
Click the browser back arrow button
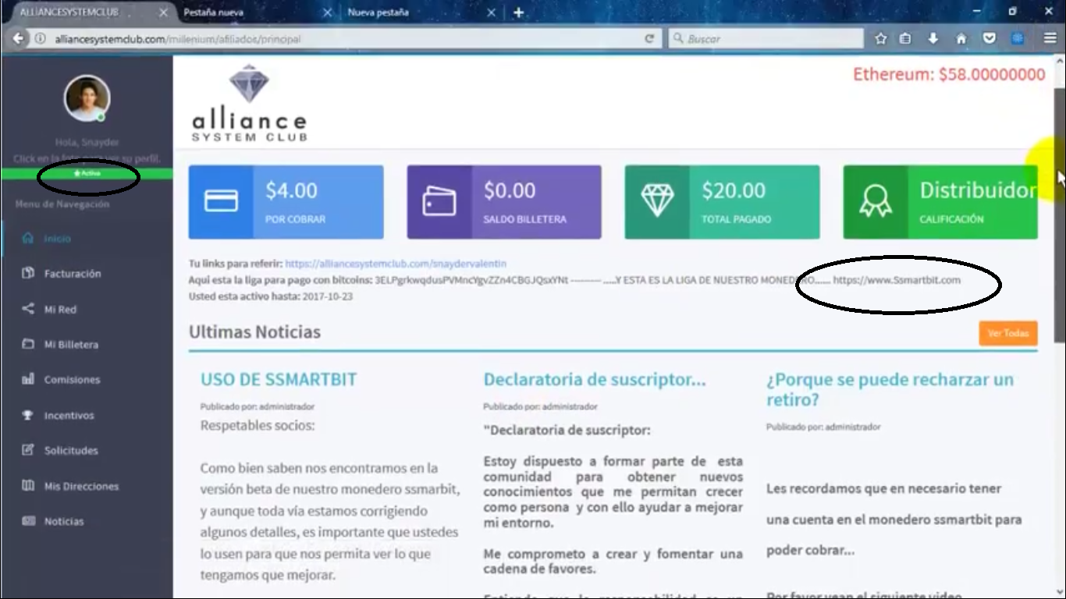pos(17,38)
